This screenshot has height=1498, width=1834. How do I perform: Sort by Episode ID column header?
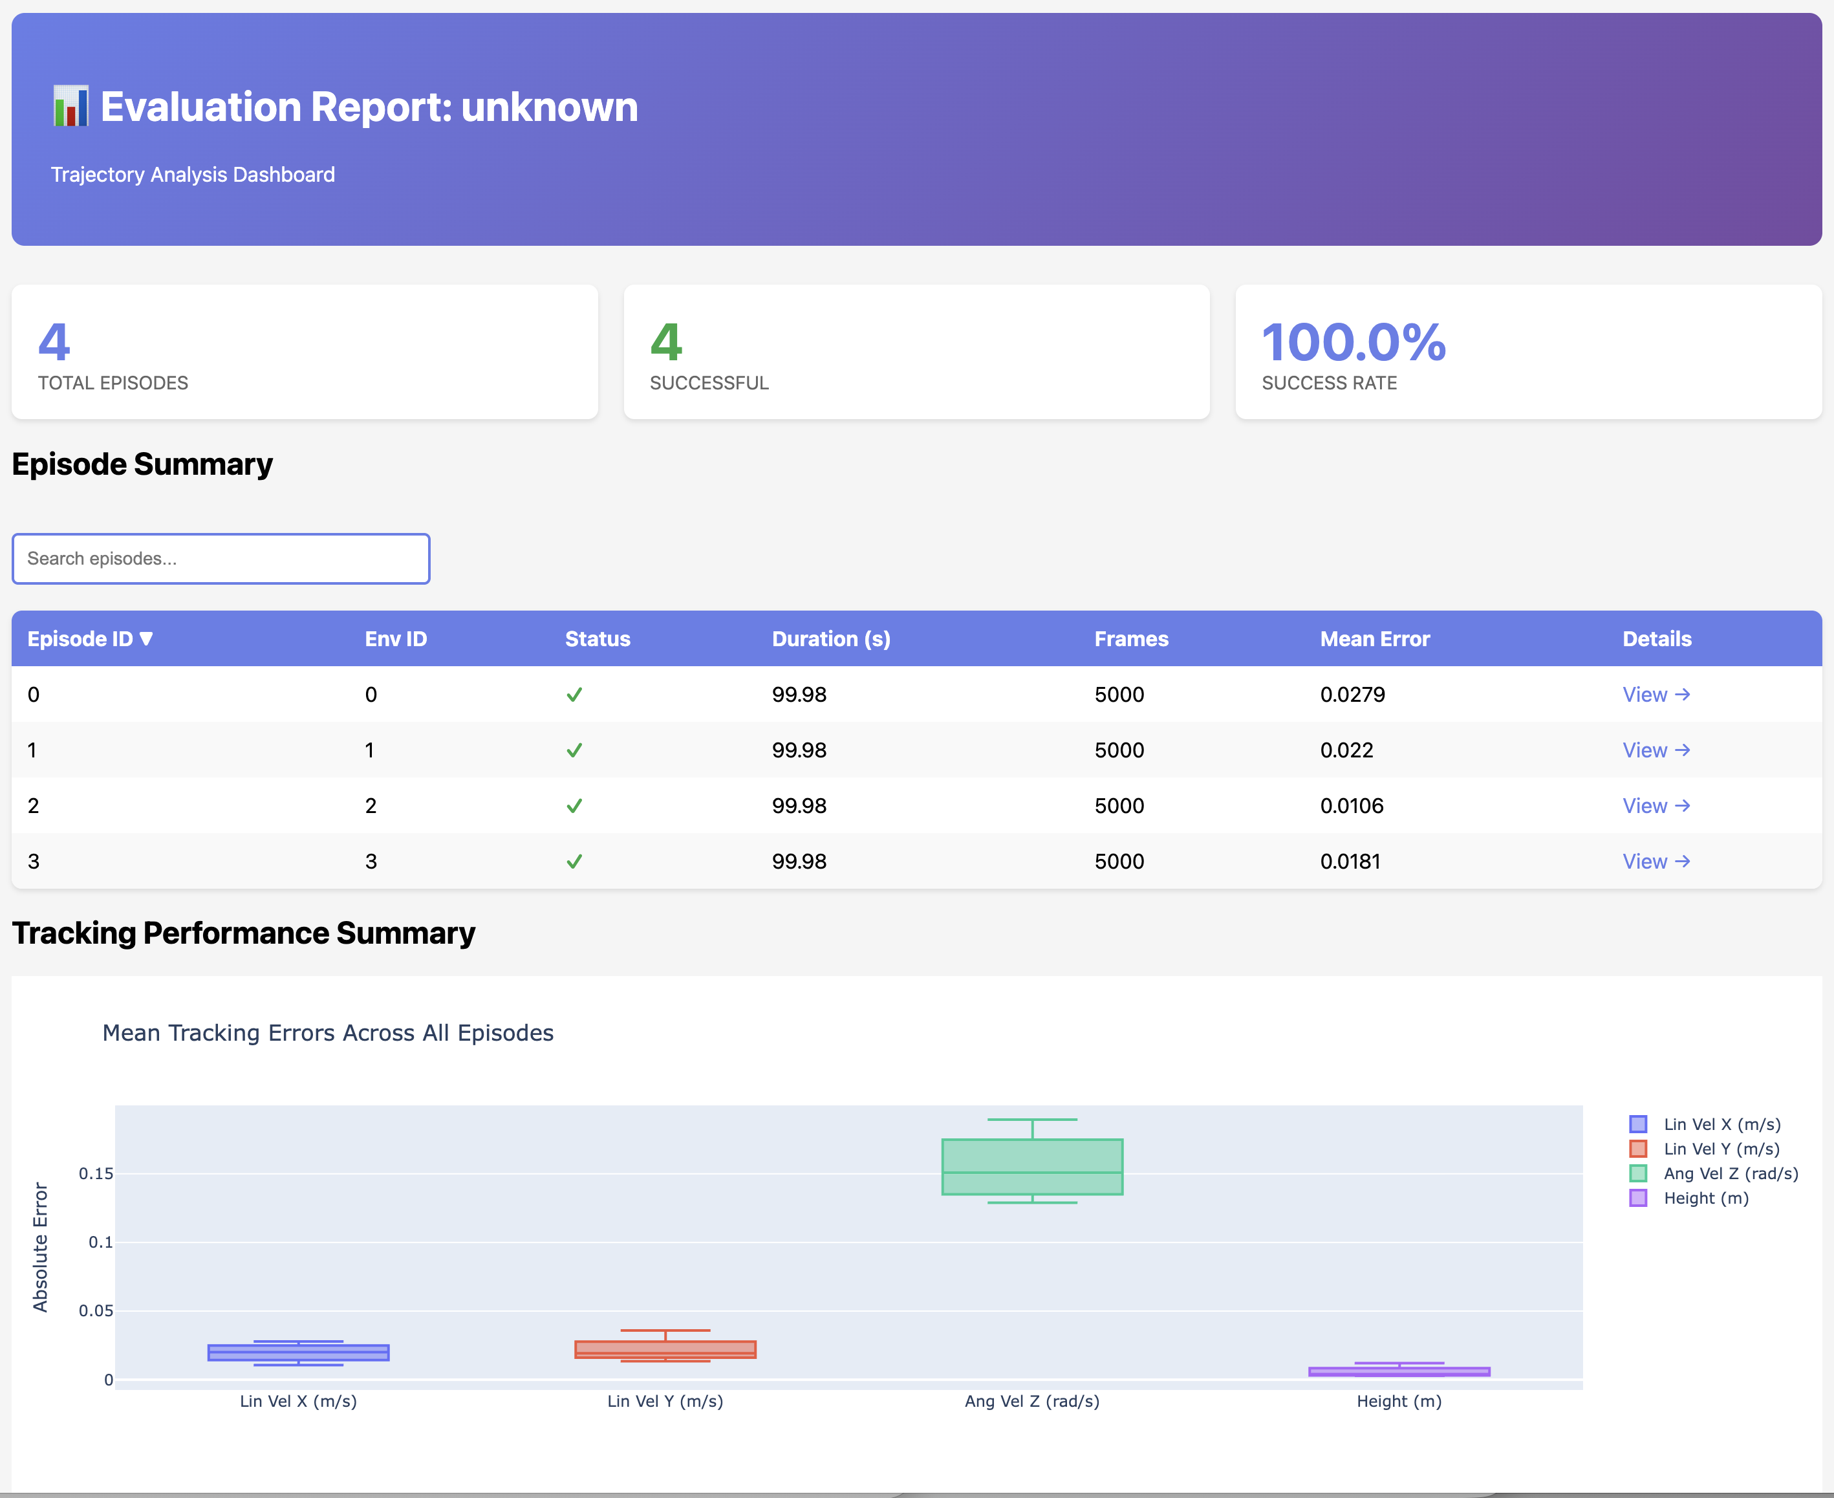point(91,638)
